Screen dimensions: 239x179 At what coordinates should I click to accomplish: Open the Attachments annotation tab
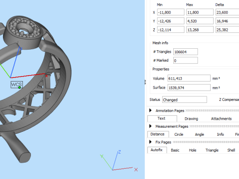[221, 119]
